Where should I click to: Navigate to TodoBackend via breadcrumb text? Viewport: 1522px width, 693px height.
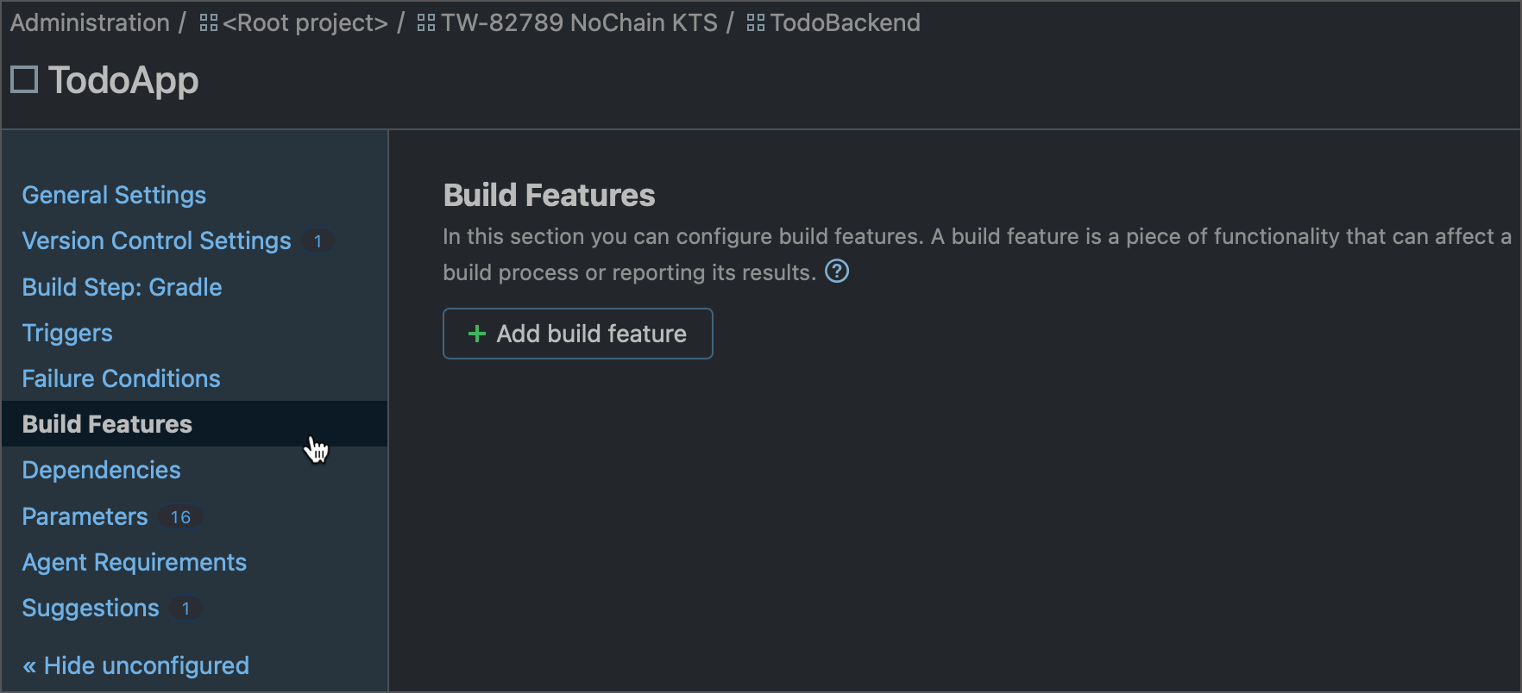[845, 22]
